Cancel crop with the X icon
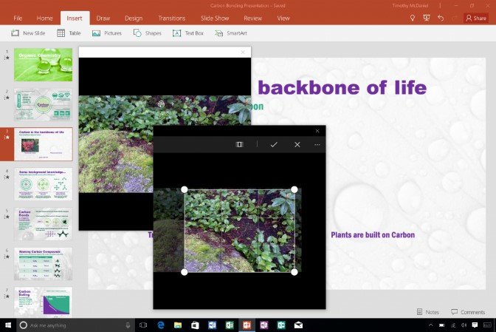Screen dimensions: 496x332 (297, 144)
